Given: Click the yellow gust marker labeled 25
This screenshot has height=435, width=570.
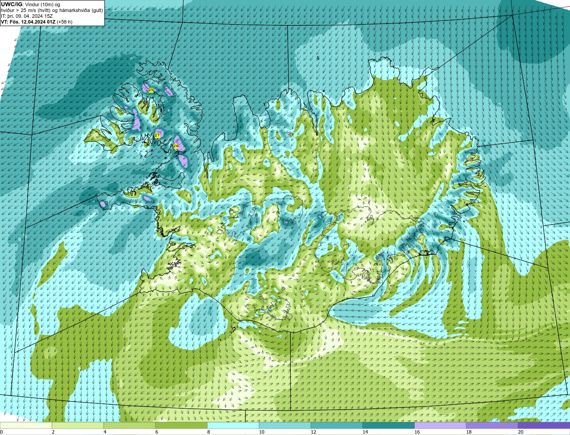Looking at the screenshot, I should click(x=151, y=90).
